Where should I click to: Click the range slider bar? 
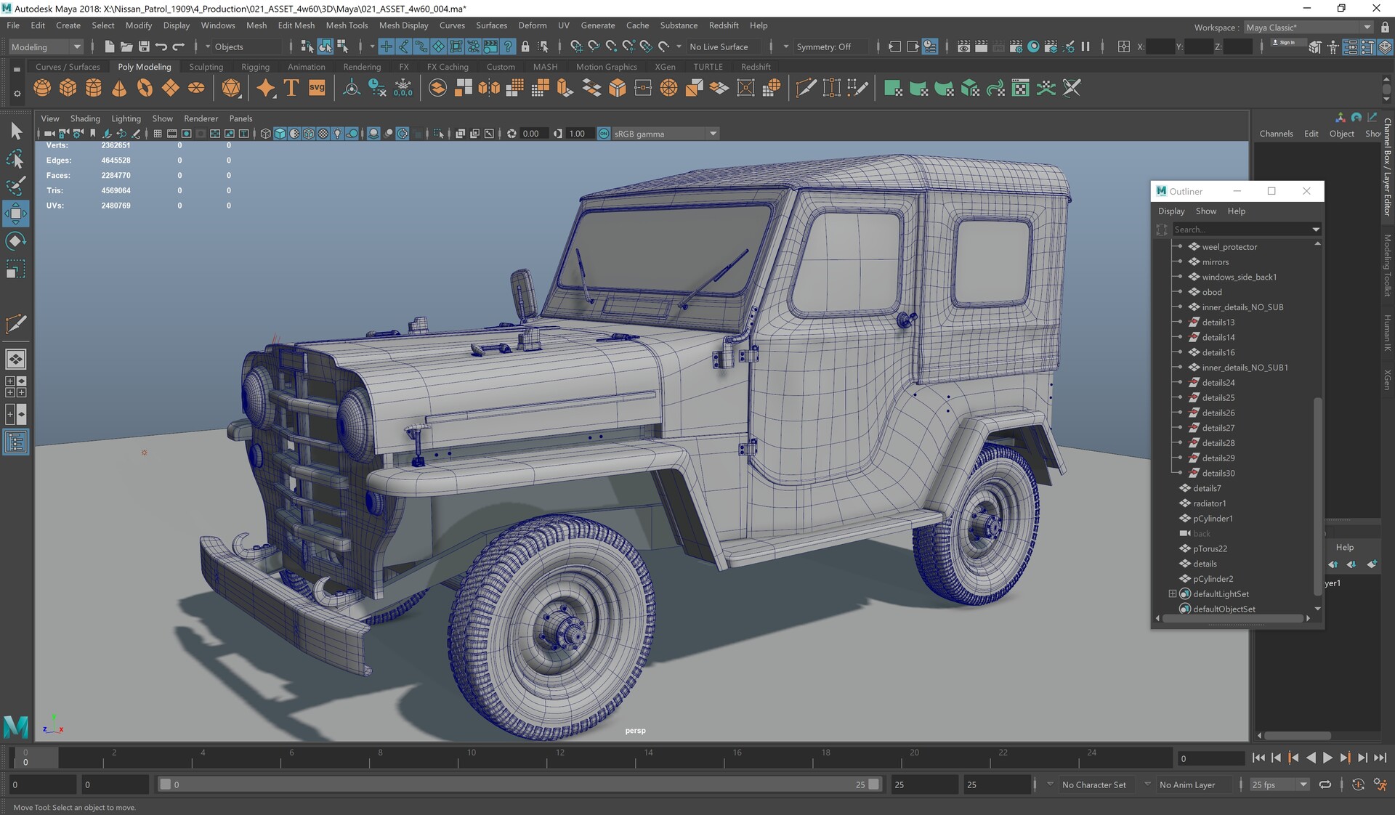pyautogui.click(x=519, y=784)
